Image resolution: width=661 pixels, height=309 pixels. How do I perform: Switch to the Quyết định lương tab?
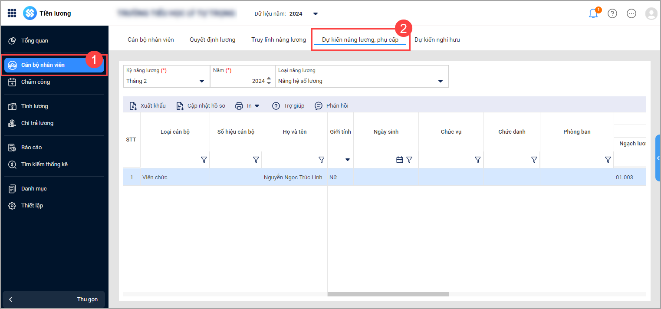coord(212,39)
